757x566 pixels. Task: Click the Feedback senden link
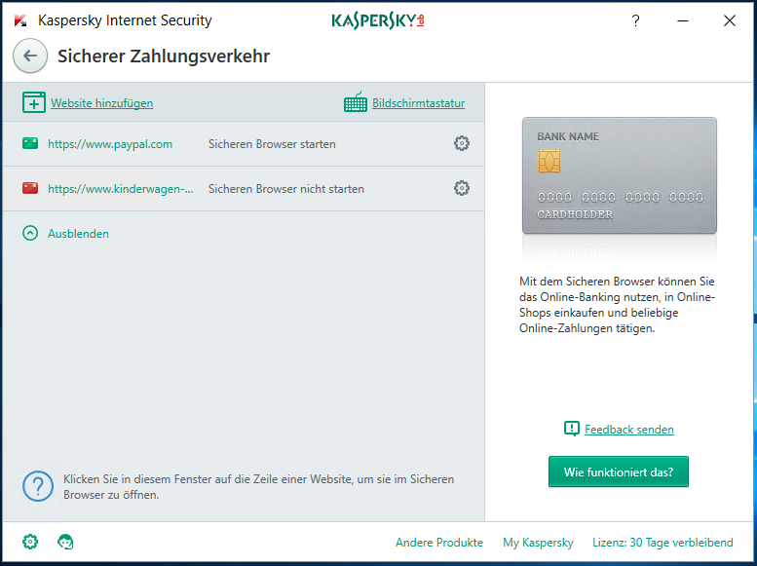(629, 430)
